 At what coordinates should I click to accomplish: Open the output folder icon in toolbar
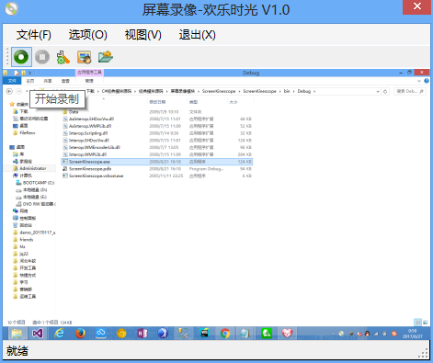(106, 57)
